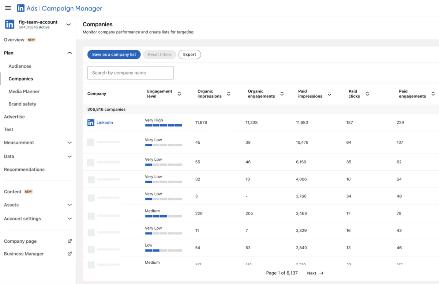
Task: Open Audiences in the sidebar
Action: tap(20, 66)
